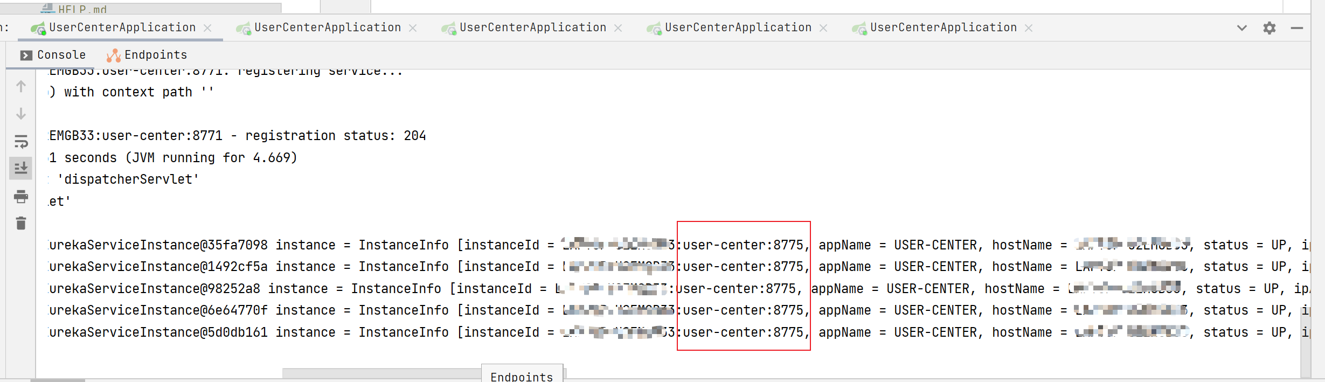Click the HELP.md editor tab
This screenshot has height=382, width=1325.
click(81, 9)
